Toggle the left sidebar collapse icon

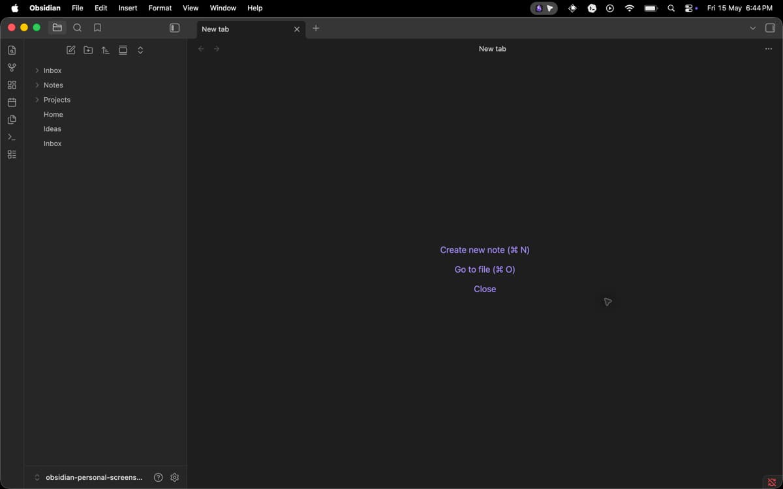click(174, 28)
